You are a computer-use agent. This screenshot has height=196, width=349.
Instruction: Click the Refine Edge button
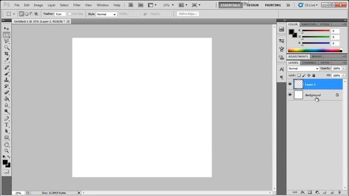188,14
